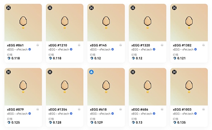Open the xEGG #1003 title link
The image size is (212, 130).
182,109
